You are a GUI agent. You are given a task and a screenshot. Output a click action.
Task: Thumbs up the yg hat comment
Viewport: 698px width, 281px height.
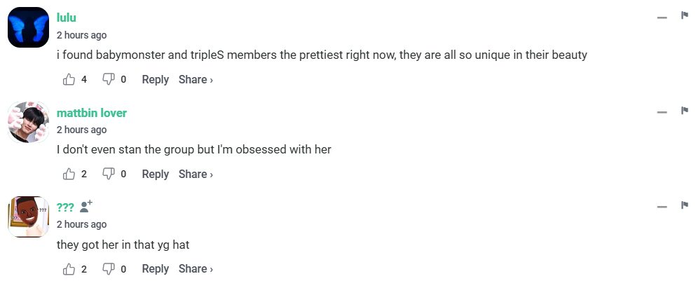[69, 269]
